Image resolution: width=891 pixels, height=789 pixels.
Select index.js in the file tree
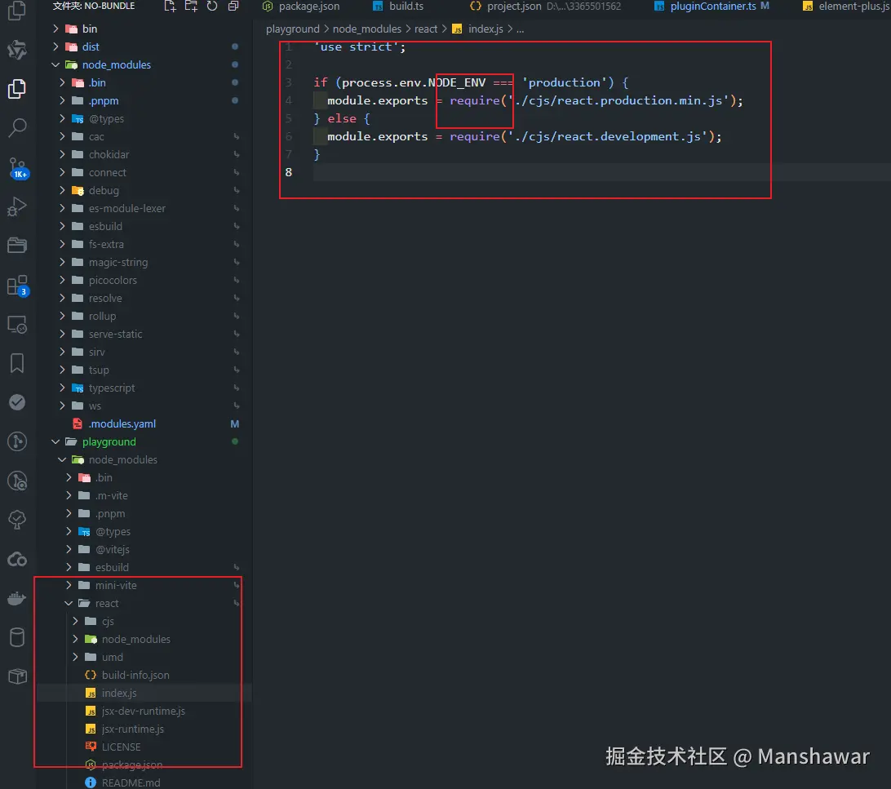(x=144, y=693)
